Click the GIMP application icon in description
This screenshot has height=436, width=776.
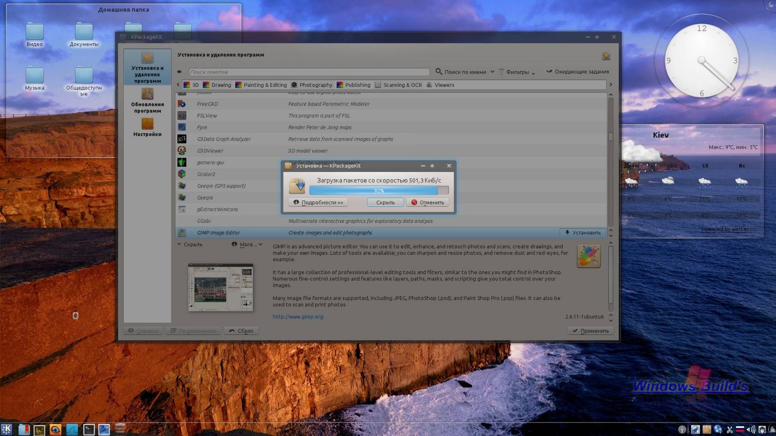pyautogui.click(x=589, y=256)
